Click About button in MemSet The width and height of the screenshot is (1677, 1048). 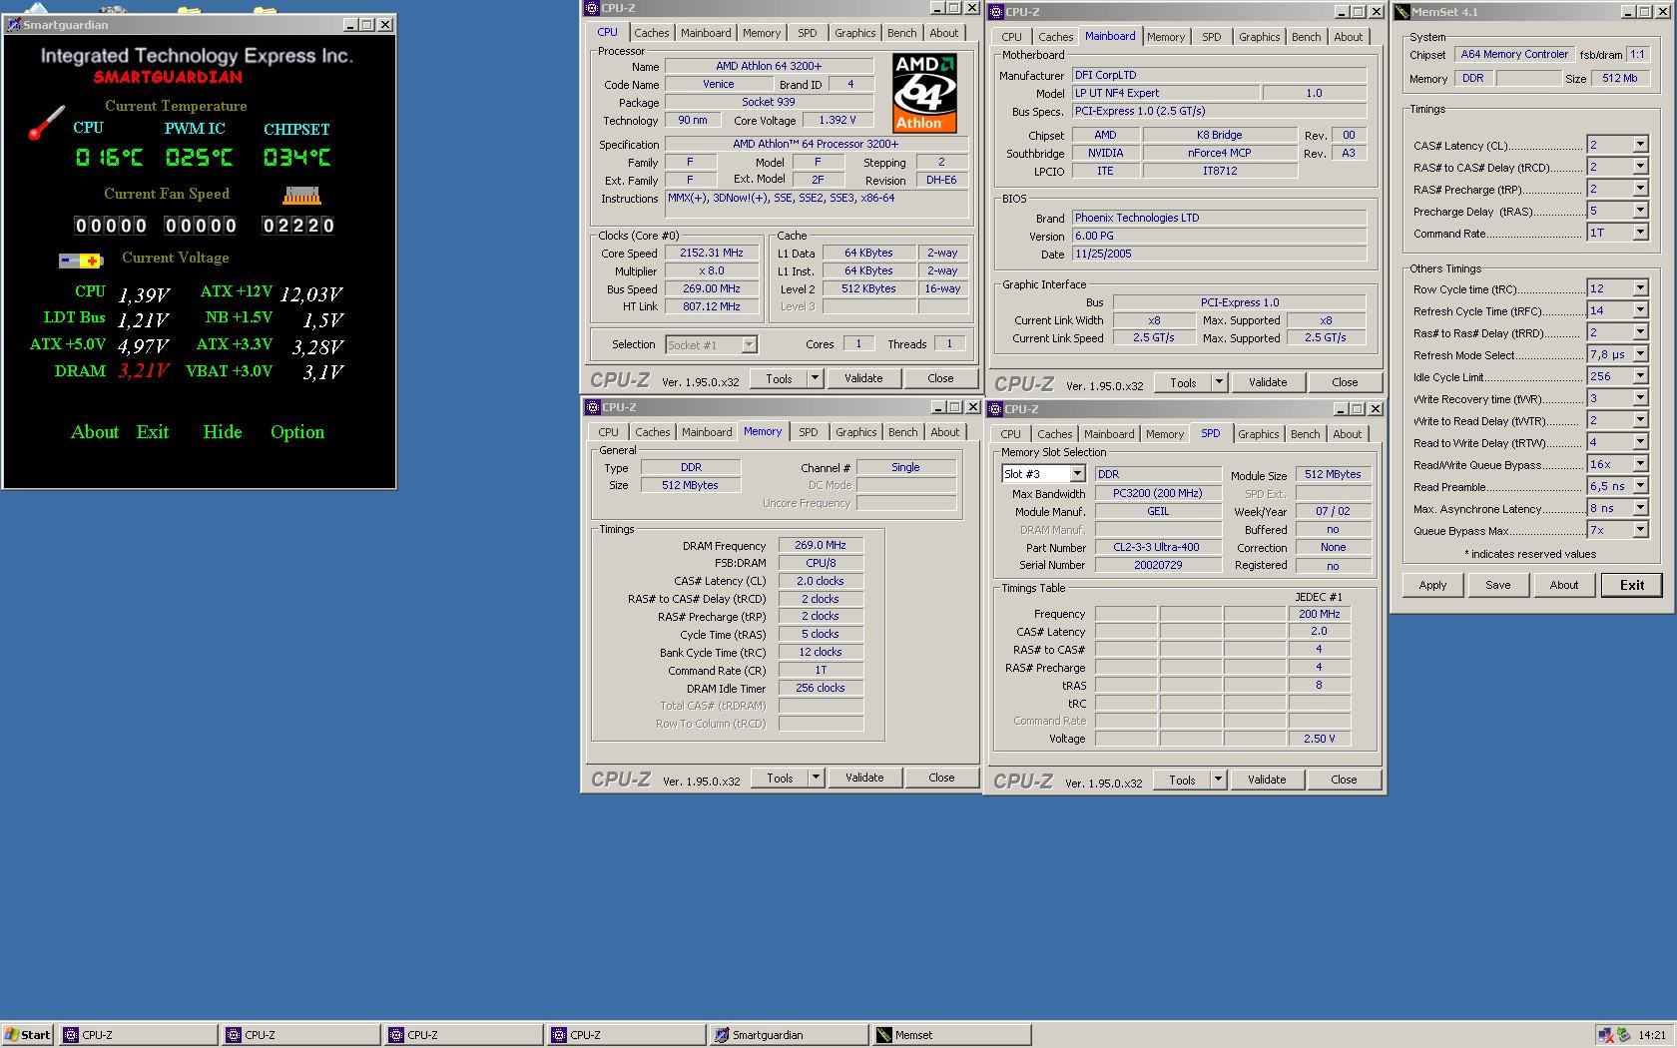[1563, 585]
